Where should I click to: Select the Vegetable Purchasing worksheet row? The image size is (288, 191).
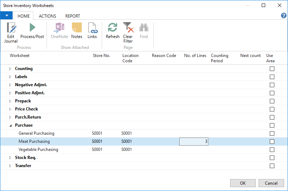(38, 149)
